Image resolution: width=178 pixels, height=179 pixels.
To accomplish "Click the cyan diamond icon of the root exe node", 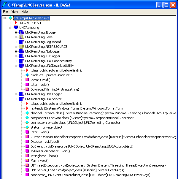I will (x=10, y=18).
